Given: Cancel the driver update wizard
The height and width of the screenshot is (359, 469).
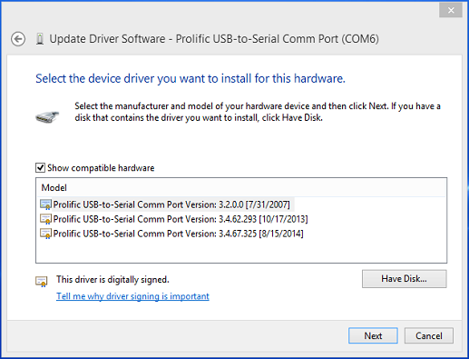Looking at the screenshot, I should (429, 335).
